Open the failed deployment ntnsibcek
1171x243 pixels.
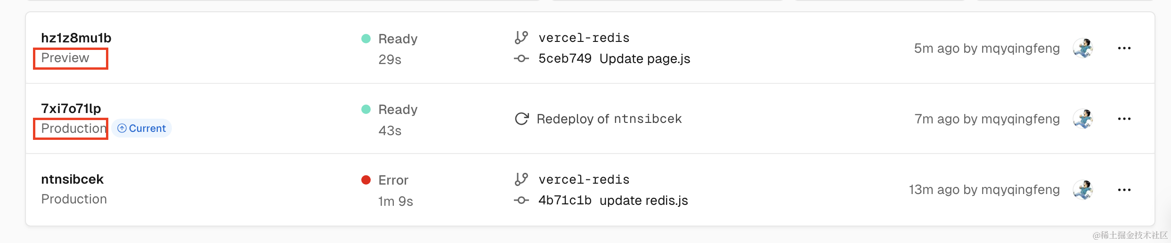coord(72,179)
